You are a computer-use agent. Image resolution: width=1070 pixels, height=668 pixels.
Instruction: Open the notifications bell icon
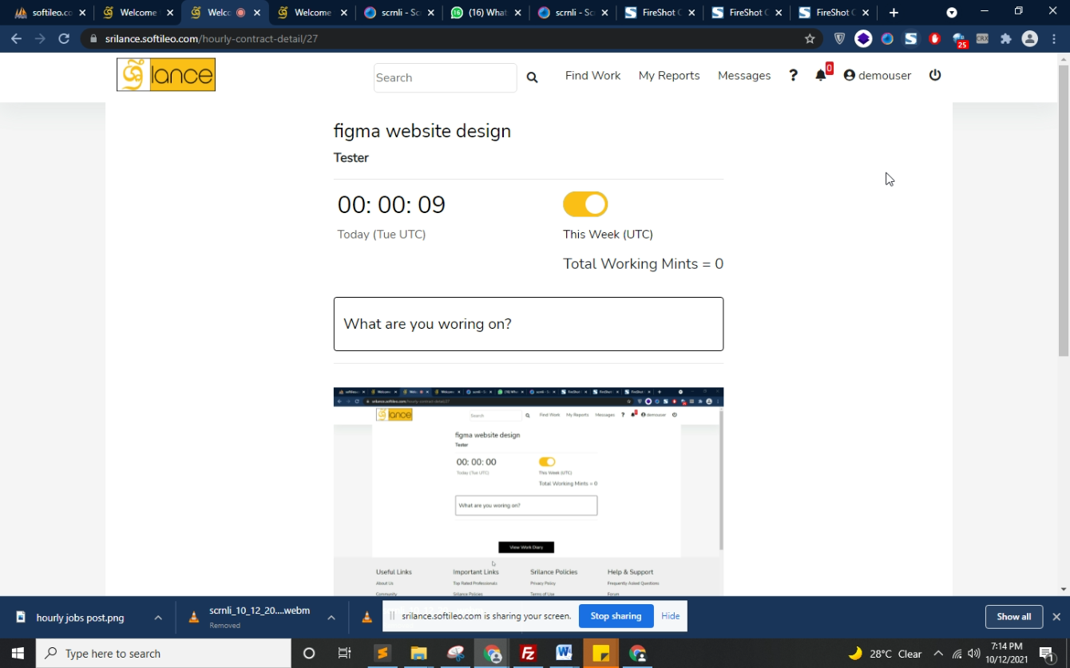tap(821, 75)
